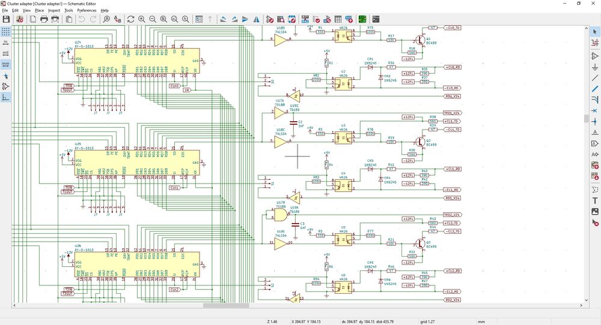Click the Plot schematic icon
This screenshot has height=325, width=601.
[55, 19]
